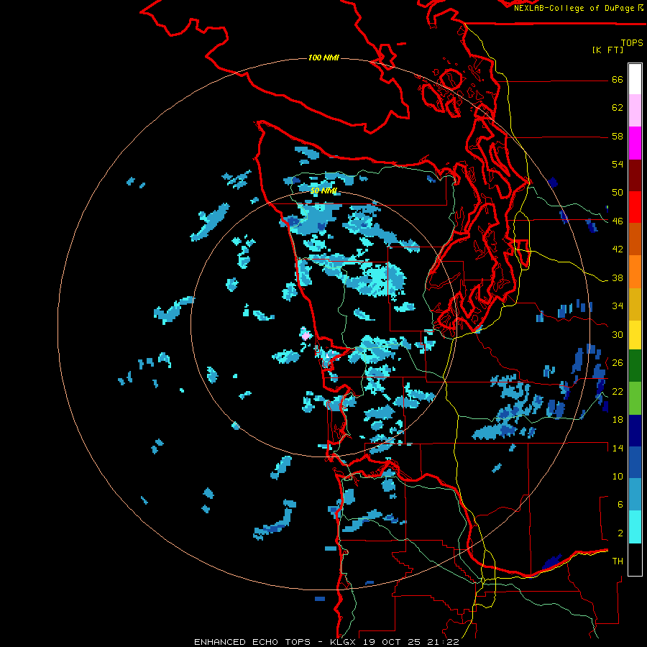Click the 66 legend label
Screen dimensions: 647x647
[x=618, y=80]
